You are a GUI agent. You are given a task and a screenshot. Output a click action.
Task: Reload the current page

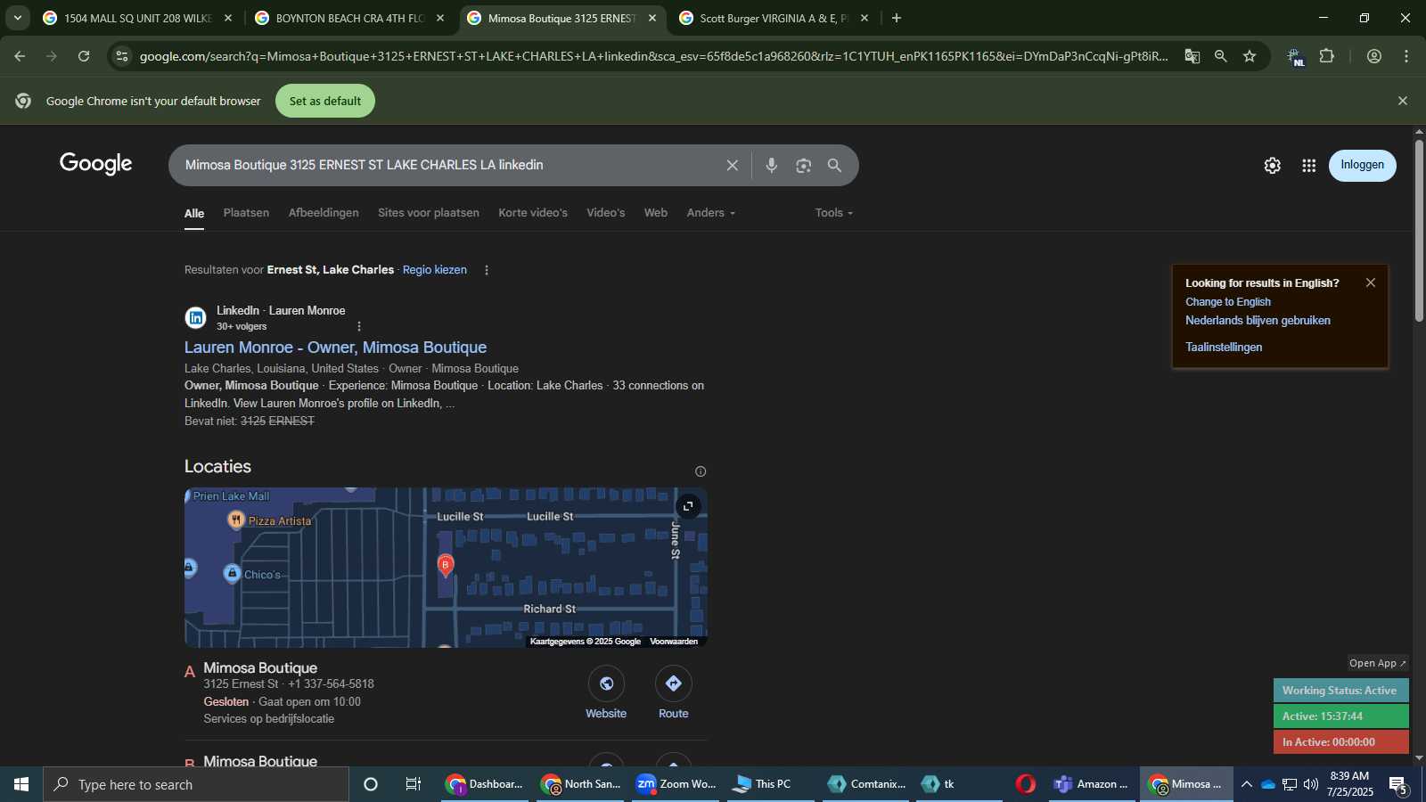(x=84, y=56)
